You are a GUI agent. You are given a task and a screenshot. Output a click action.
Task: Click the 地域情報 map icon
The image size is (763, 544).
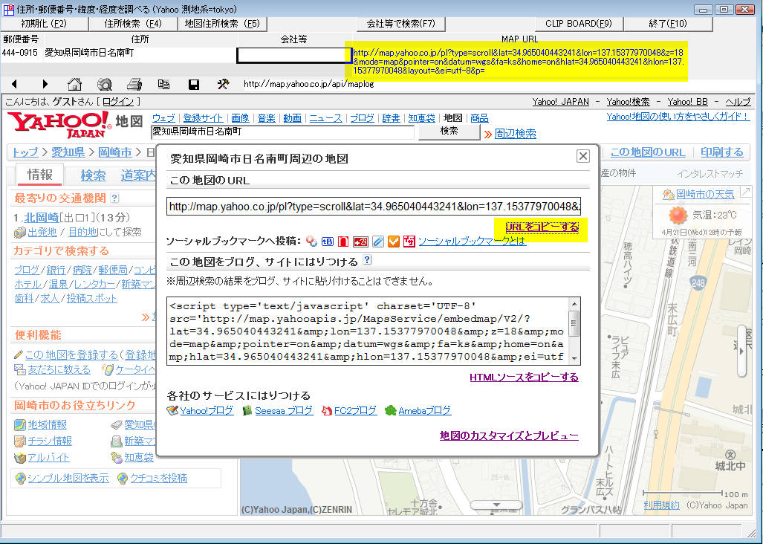pos(19,425)
